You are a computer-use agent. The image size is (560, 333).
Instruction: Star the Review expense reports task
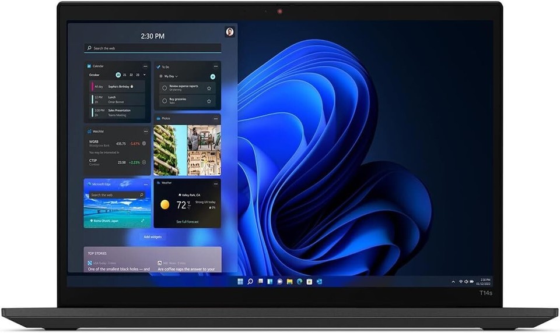tap(209, 88)
